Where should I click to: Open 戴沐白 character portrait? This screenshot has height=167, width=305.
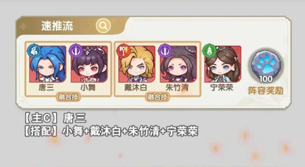[x=137, y=64]
